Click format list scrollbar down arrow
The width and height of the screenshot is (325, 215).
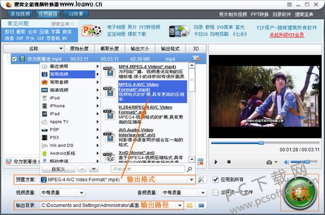pos(192,159)
